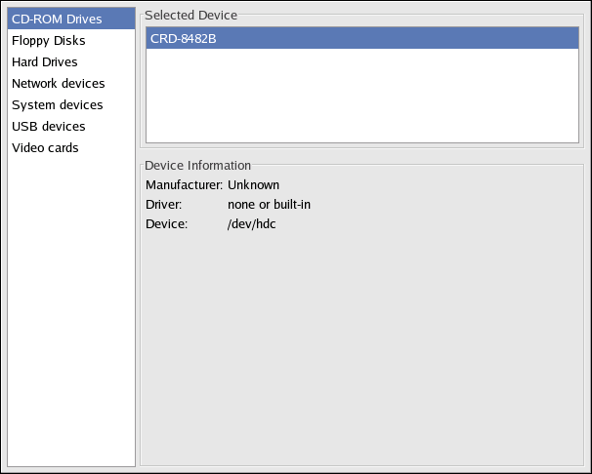
Task: Select the CRD-8482B device entry
Action: (183, 39)
